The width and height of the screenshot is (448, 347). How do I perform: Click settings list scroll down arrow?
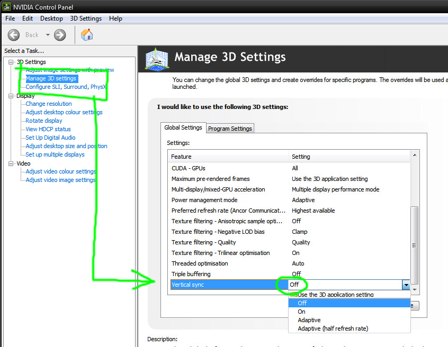415,290
